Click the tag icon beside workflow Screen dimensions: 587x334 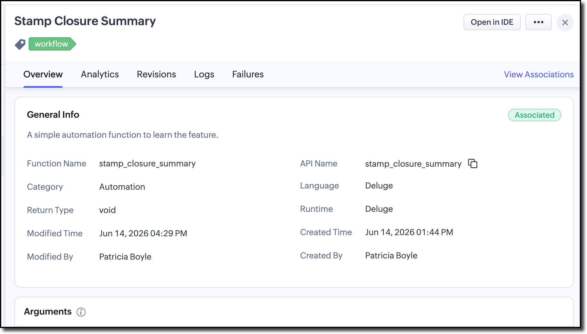20,44
